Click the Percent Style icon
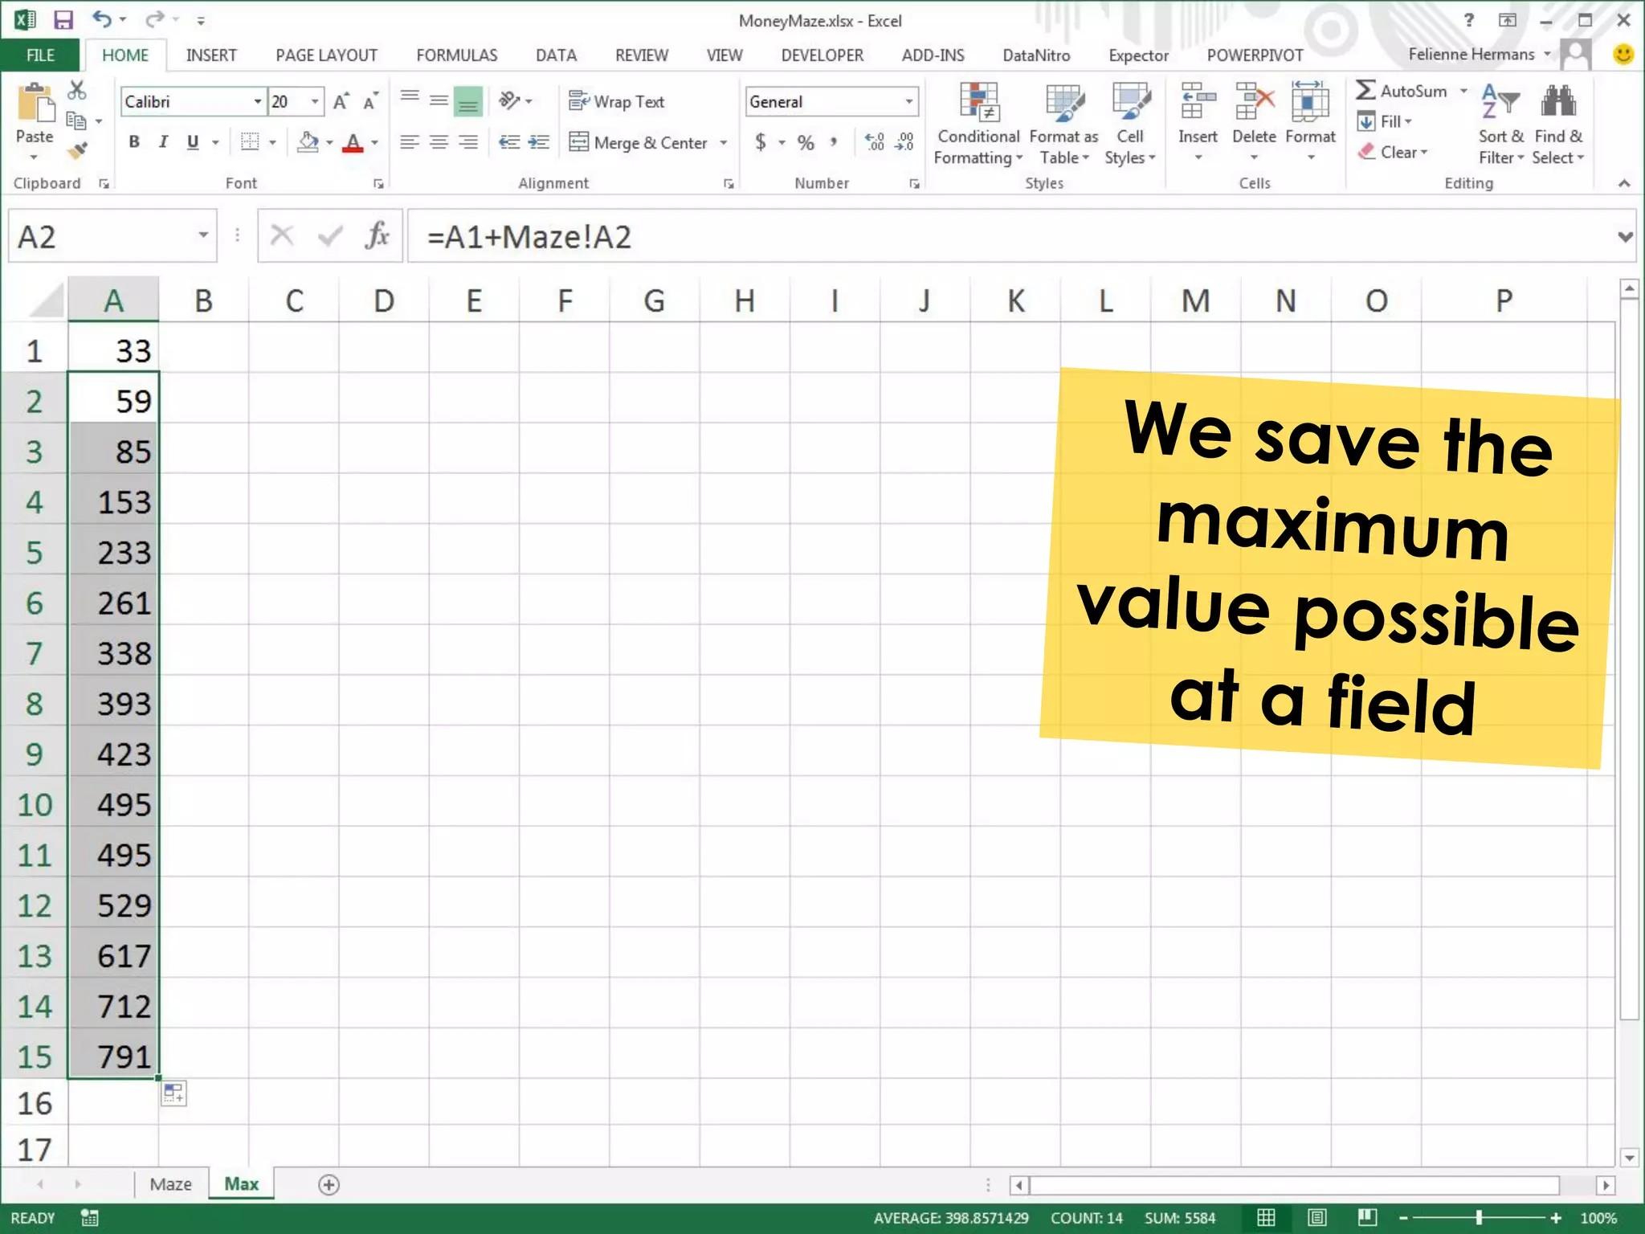This screenshot has height=1234, width=1645. pos(806,143)
